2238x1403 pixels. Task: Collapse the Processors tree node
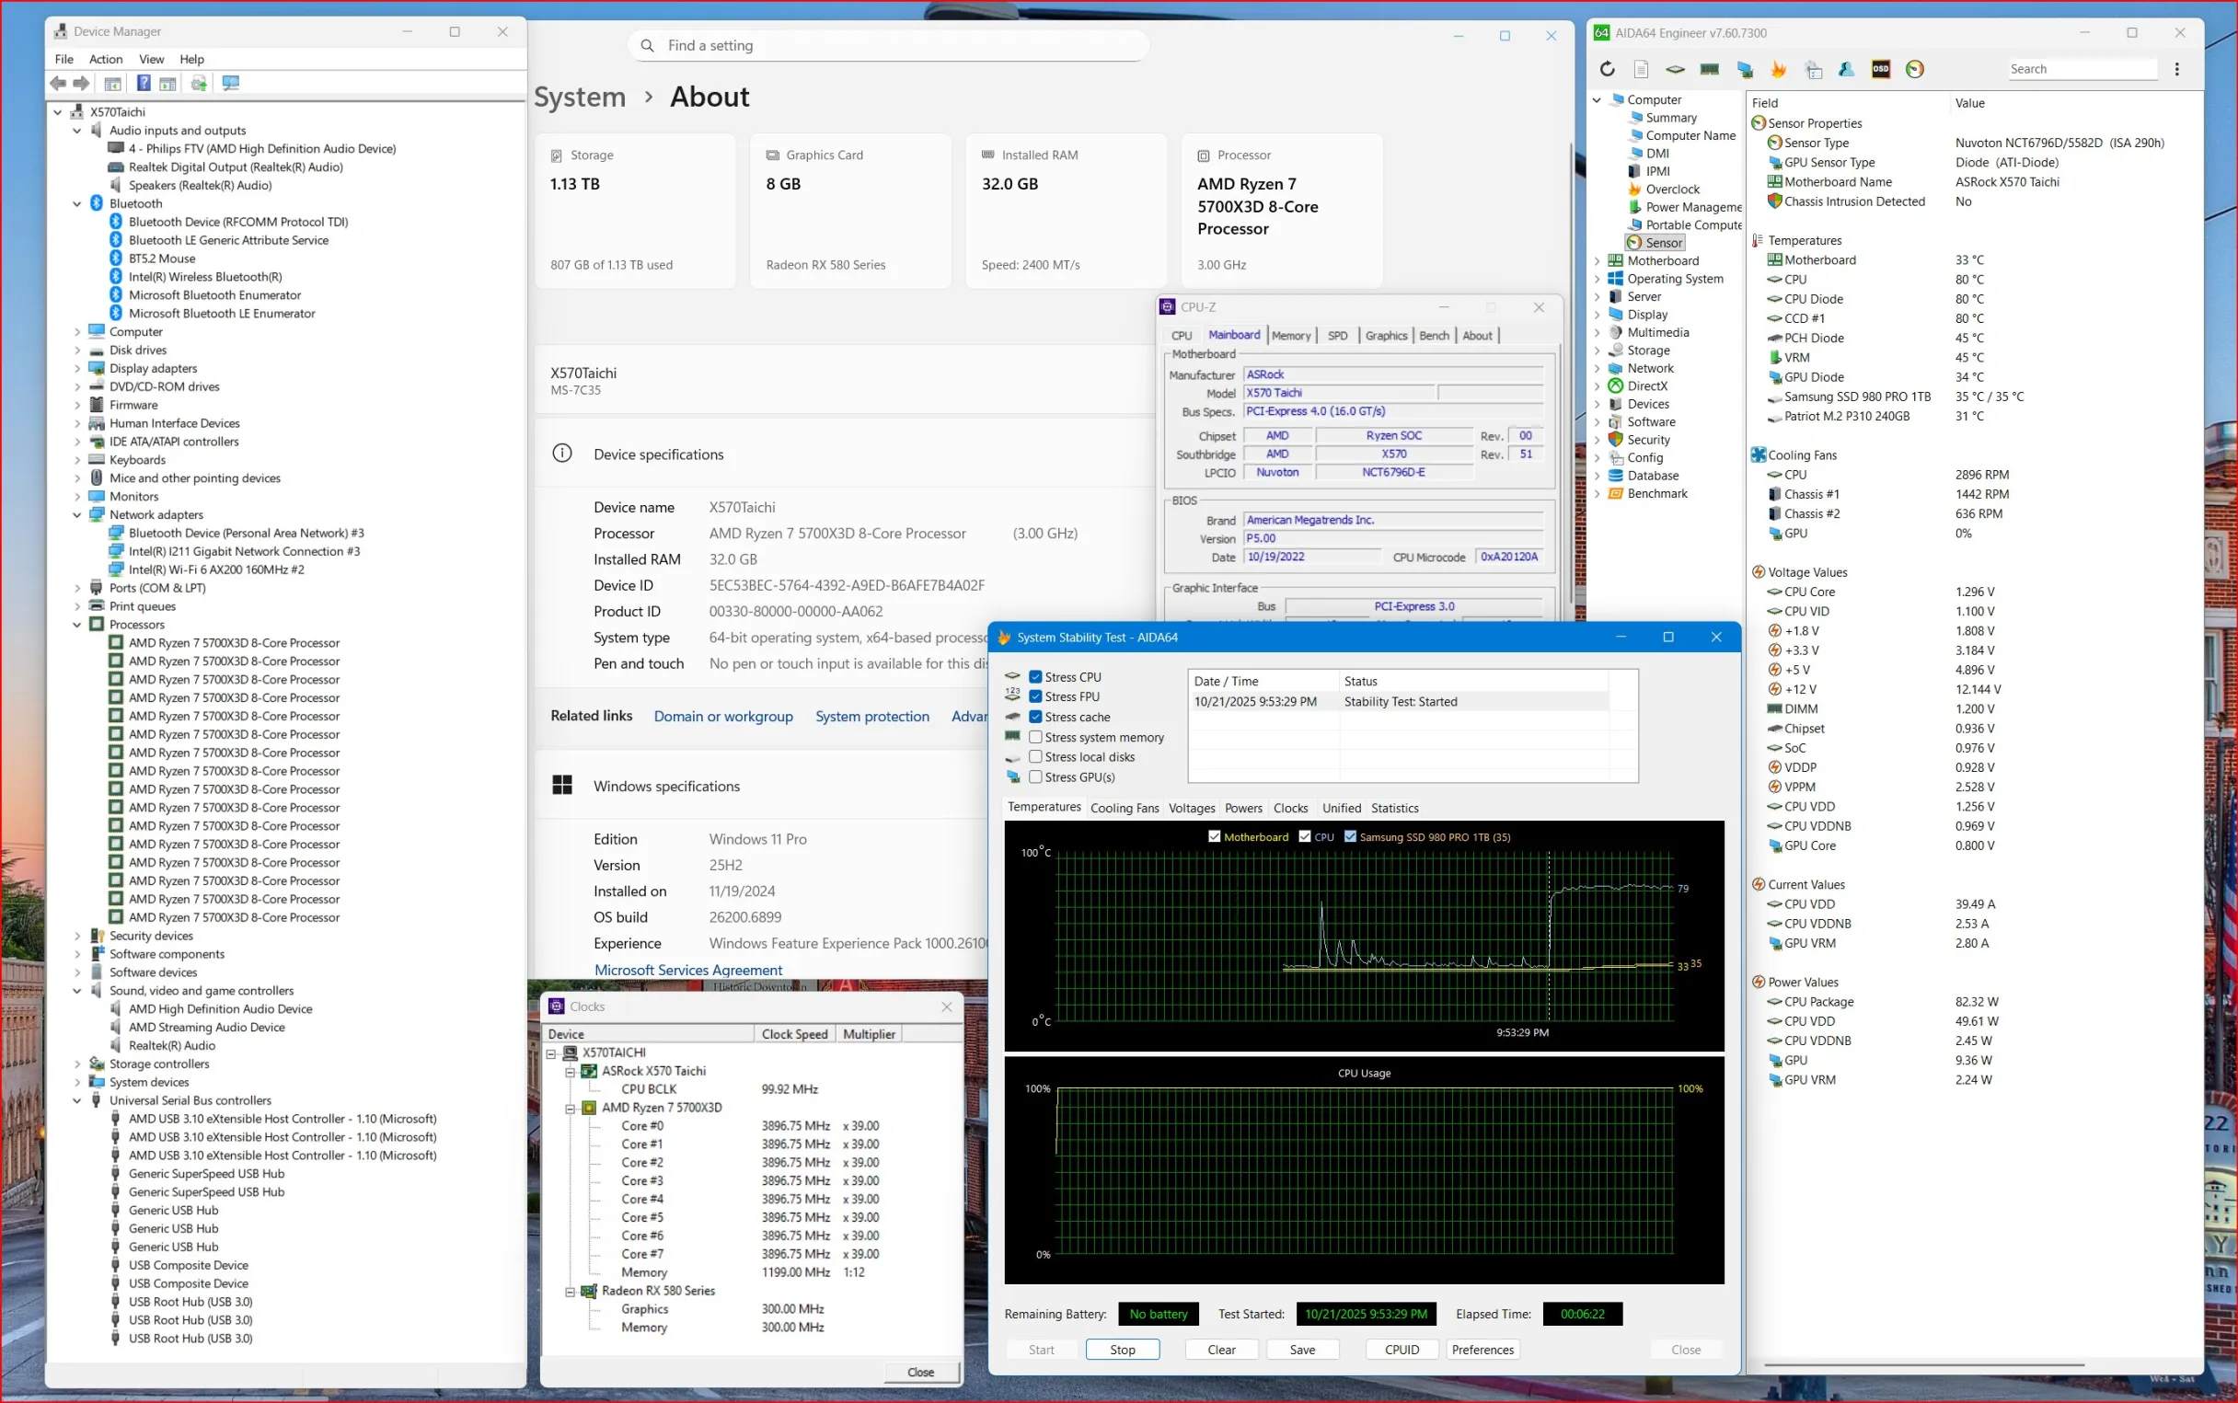point(77,625)
